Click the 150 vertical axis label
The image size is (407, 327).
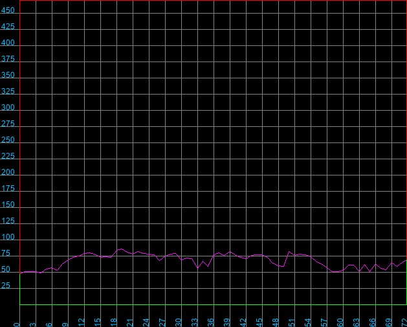click(x=8, y=205)
